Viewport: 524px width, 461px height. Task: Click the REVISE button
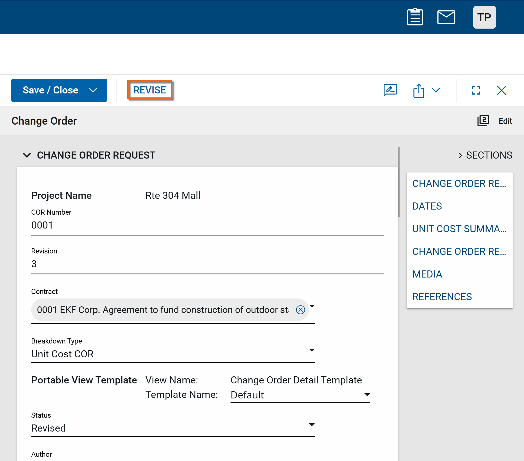click(x=150, y=90)
